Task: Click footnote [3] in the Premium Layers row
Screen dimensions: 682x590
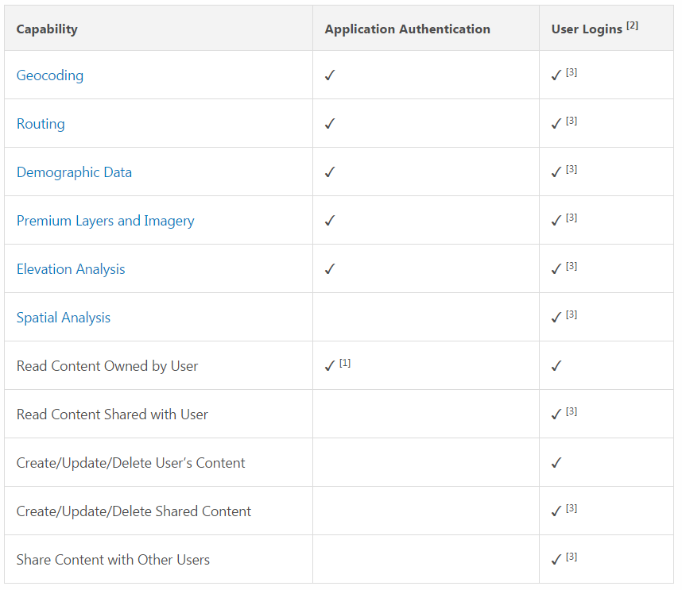Action: coord(572,218)
